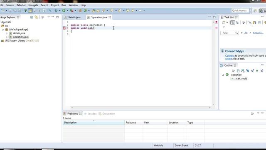Go to Last Edit Location icon

128,10
